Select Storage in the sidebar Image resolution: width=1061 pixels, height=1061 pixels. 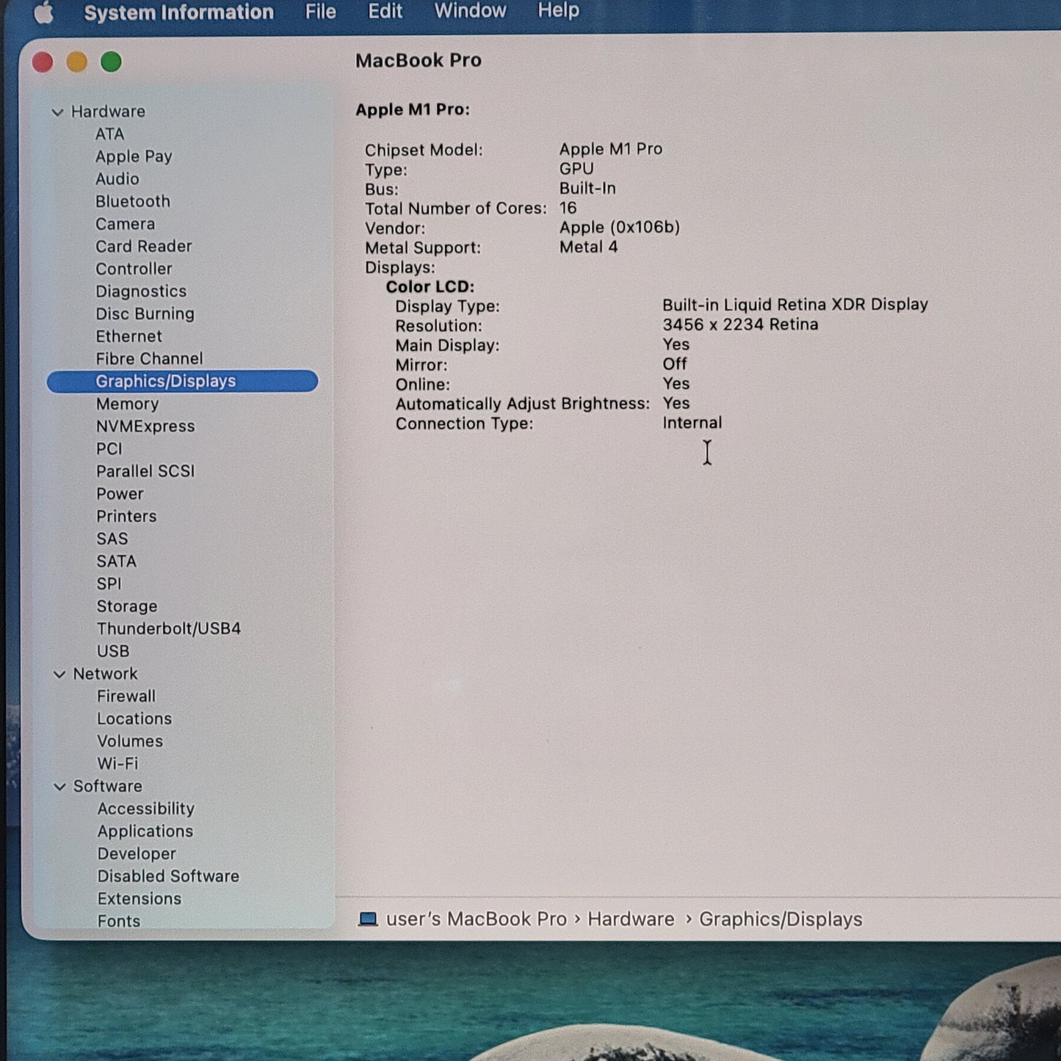click(127, 606)
